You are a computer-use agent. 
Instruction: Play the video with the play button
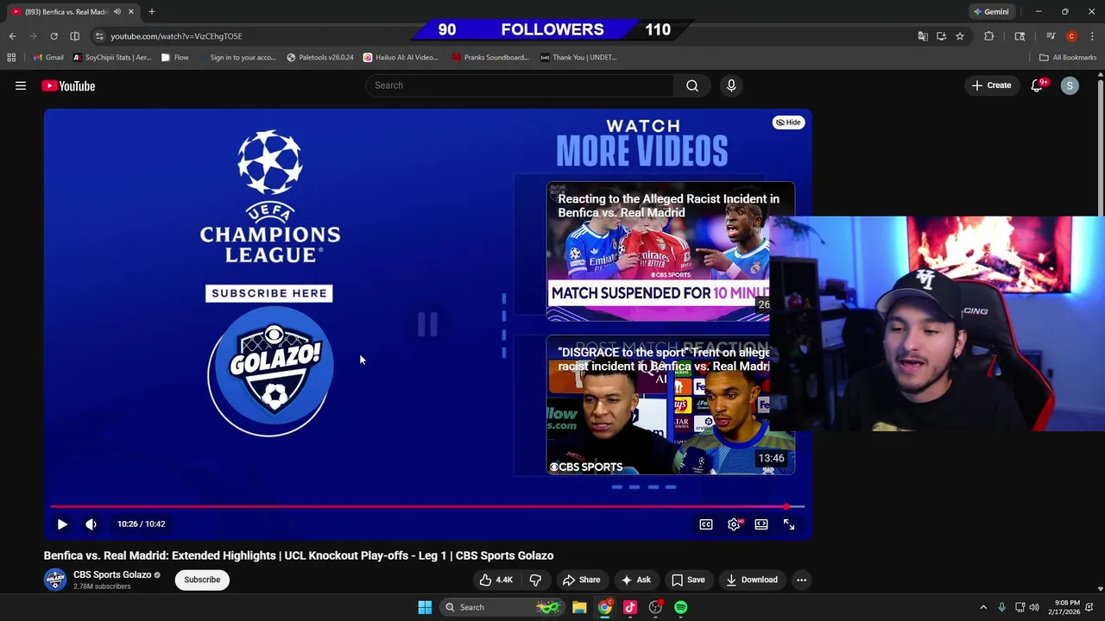[x=62, y=524]
